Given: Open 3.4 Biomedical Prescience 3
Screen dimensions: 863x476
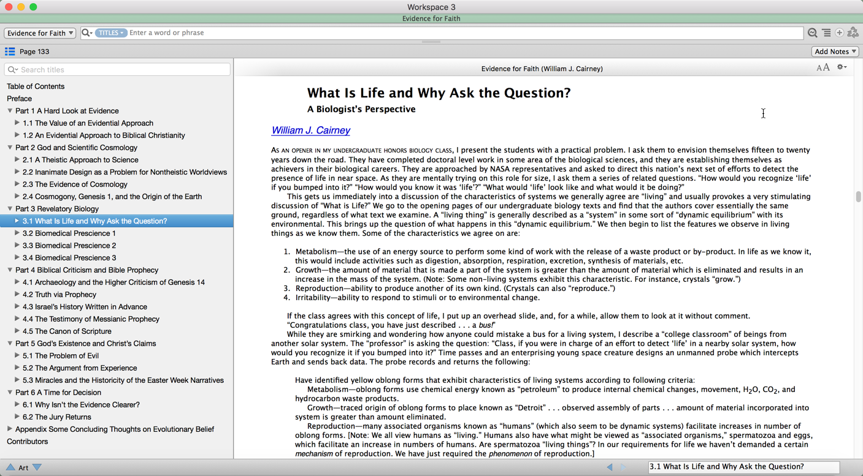Looking at the screenshot, I should click(x=69, y=258).
